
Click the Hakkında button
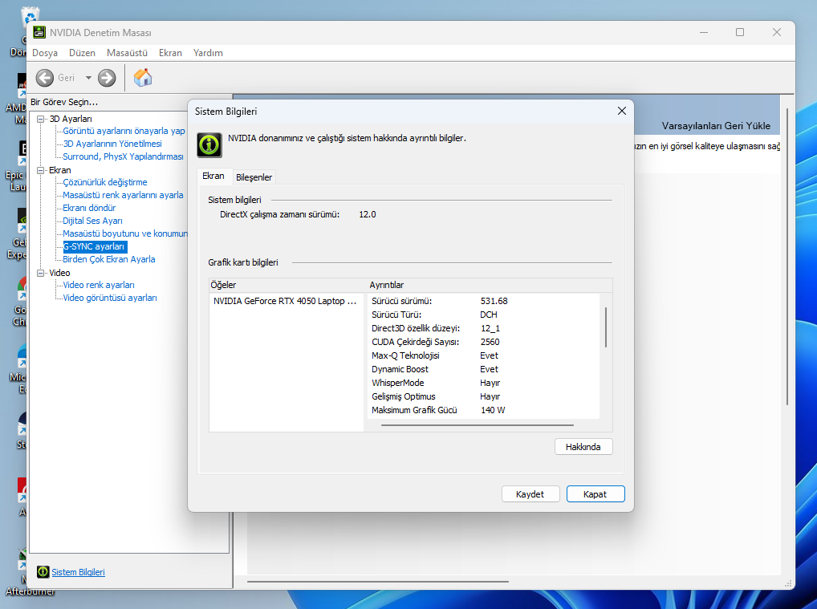583,447
